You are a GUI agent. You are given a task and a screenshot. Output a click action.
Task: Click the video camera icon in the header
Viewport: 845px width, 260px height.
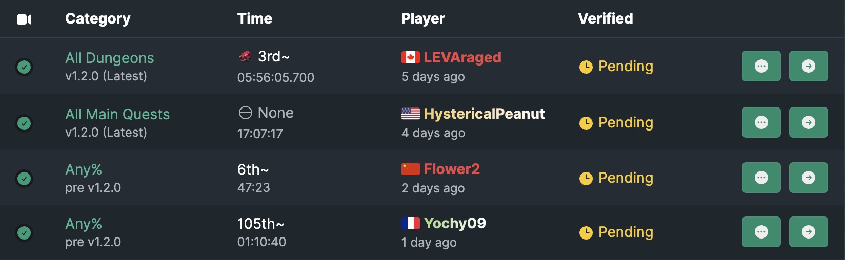tap(24, 19)
